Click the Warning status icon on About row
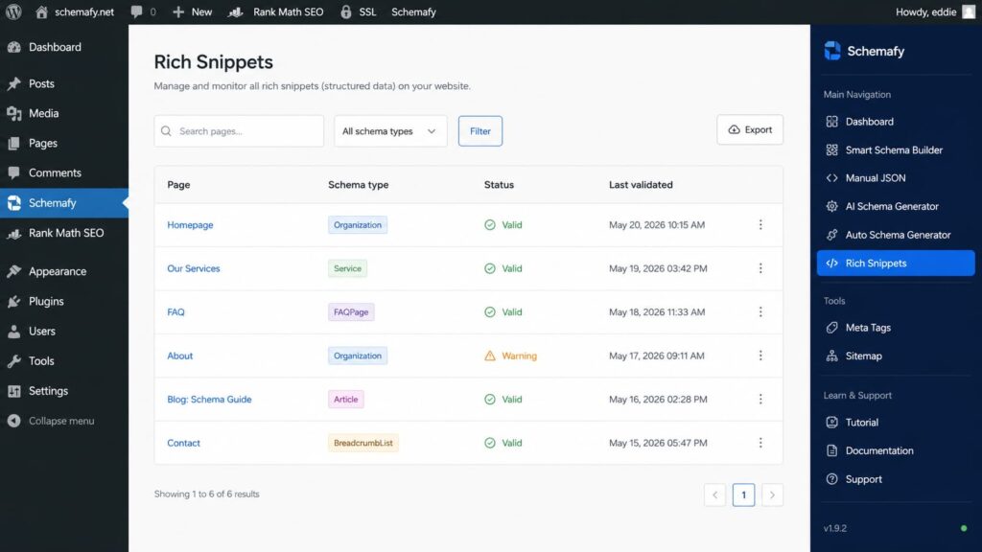This screenshot has width=982, height=552. tap(490, 356)
